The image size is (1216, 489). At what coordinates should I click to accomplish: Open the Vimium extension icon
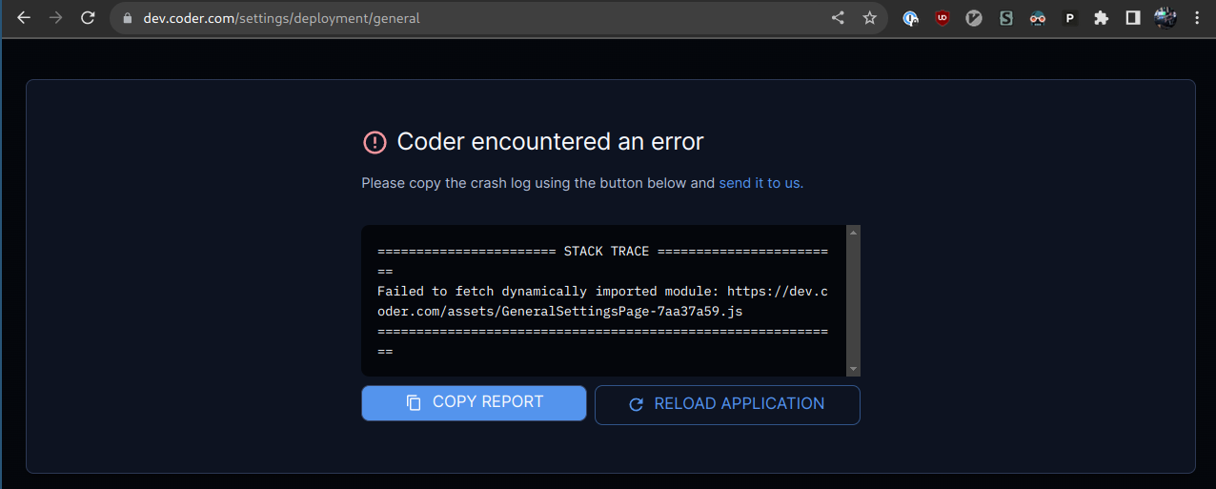click(973, 17)
